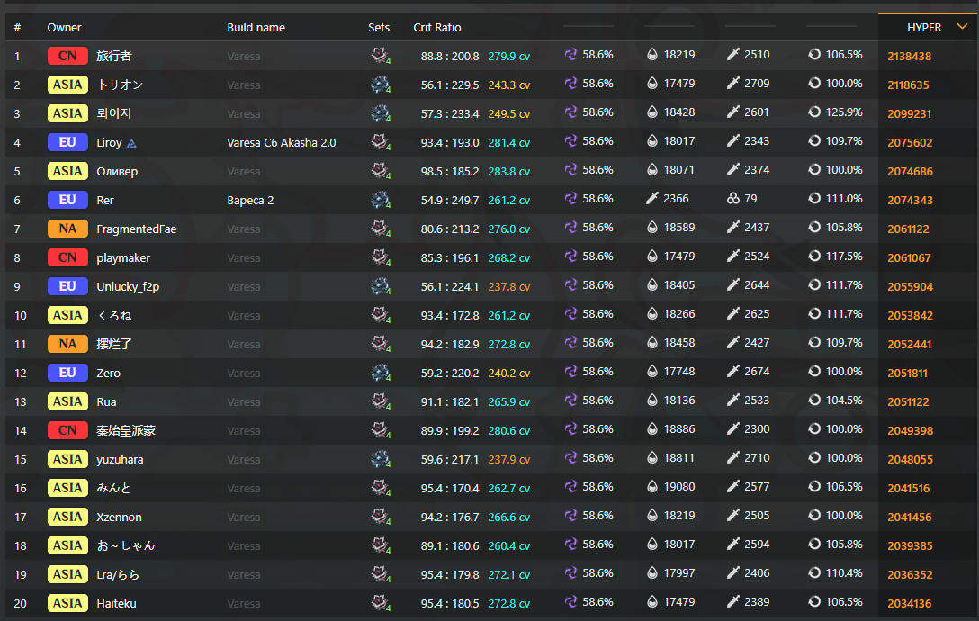Click the top score 2138438

(909, 56)
